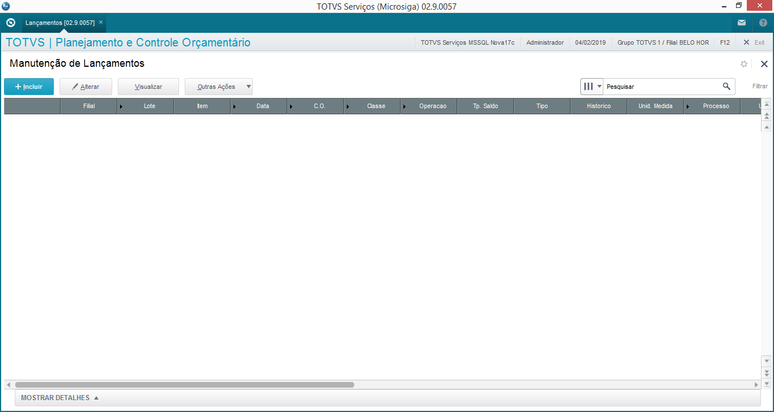Viewport: 774px width, 412px height.
Task: Click the grid scroll-down arrow
Action: point(767,361)
